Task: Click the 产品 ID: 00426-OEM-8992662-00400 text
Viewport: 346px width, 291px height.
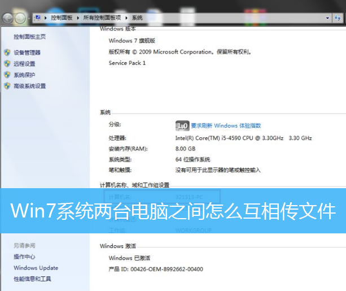Action: click(156, 269)
